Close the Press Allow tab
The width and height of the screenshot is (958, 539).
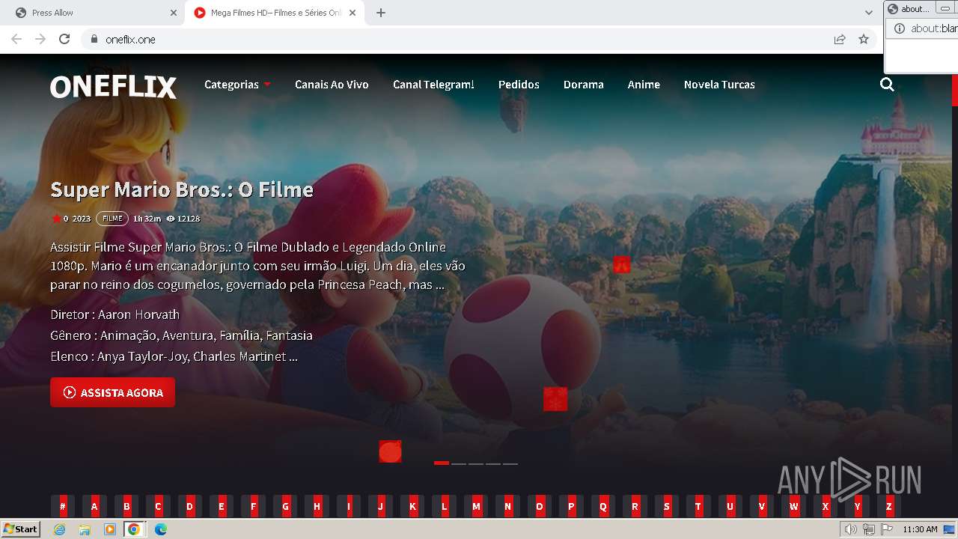174,13
